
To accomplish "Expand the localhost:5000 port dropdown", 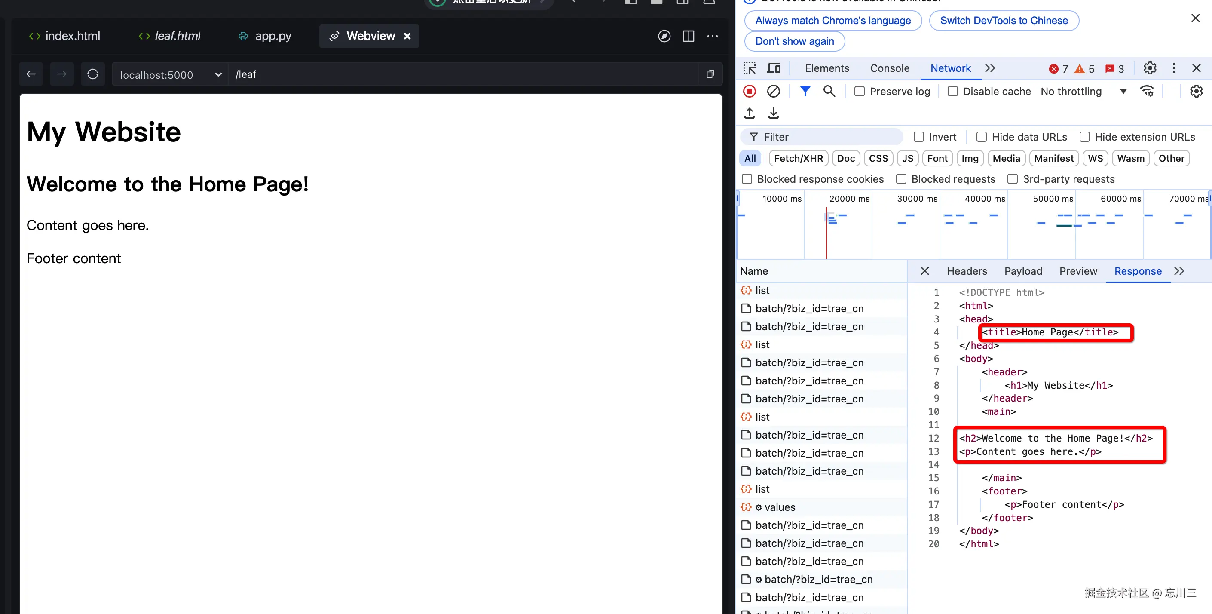I will click(218, 74).
